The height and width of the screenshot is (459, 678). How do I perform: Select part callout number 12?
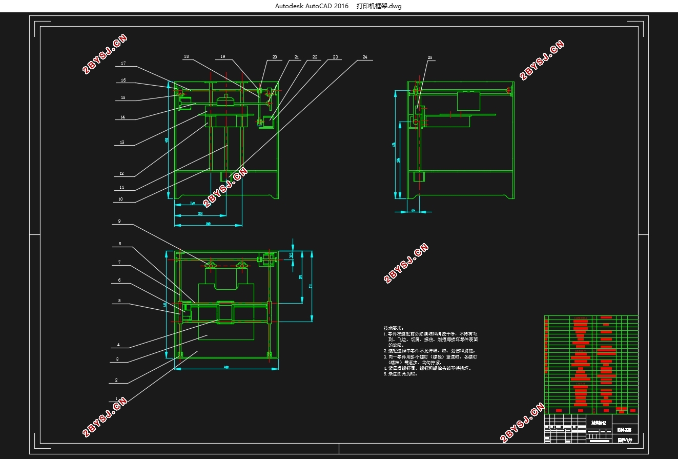click(121, 173)
